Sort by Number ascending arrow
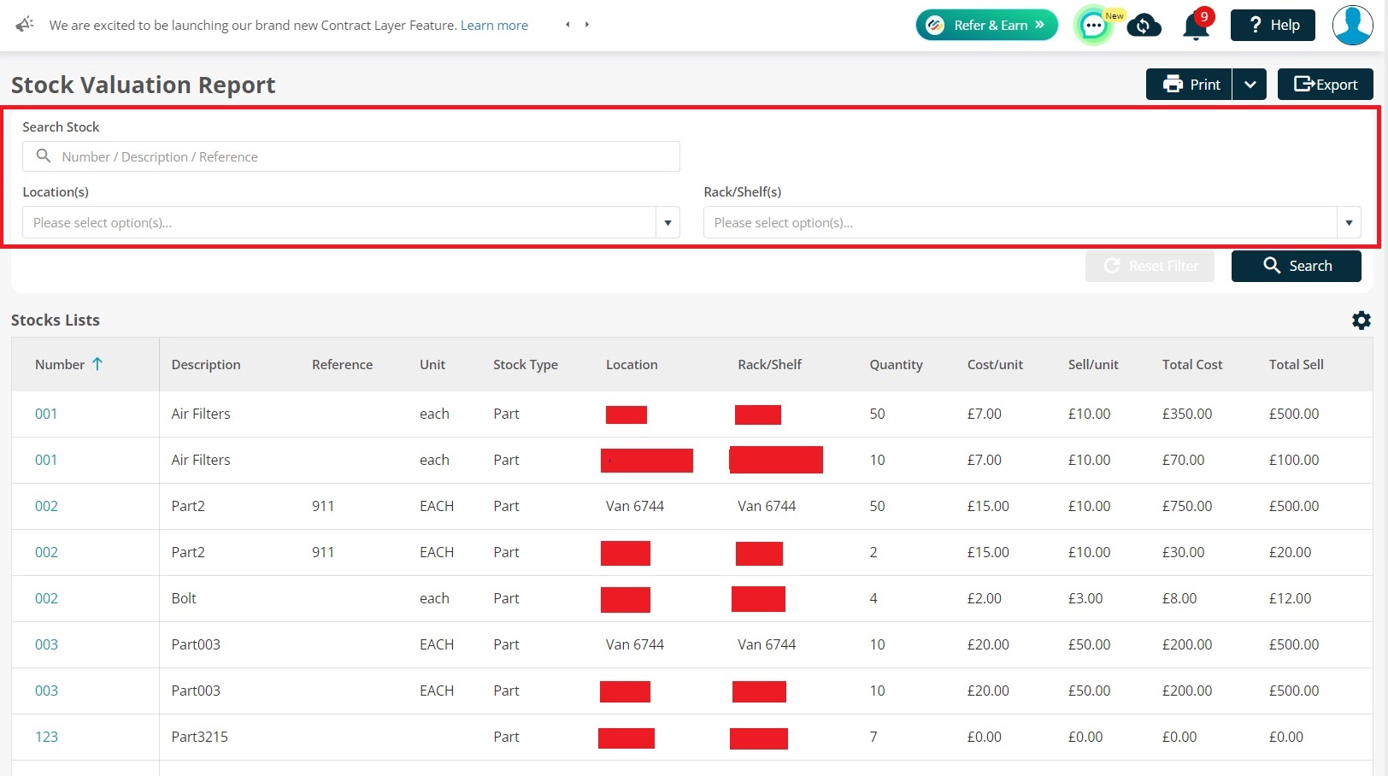1388x776 pixels. (x=97, y=364)
